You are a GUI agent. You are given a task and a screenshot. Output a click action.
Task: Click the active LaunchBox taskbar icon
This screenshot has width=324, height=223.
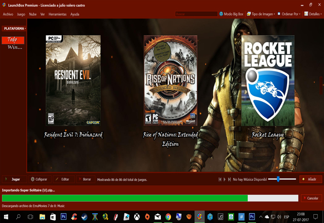[199, 217]
